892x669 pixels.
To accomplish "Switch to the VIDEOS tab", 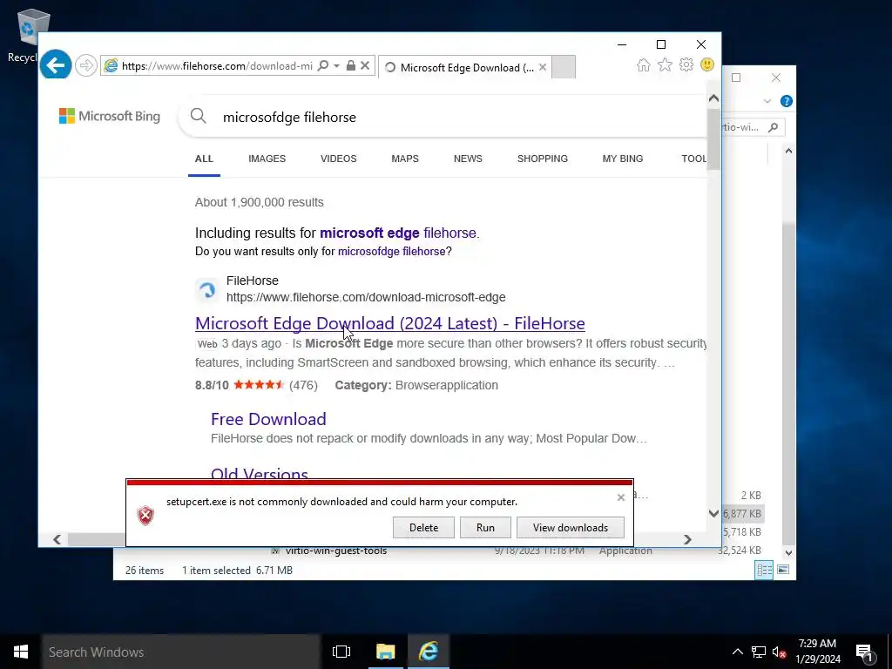I will tap(339, 159).
